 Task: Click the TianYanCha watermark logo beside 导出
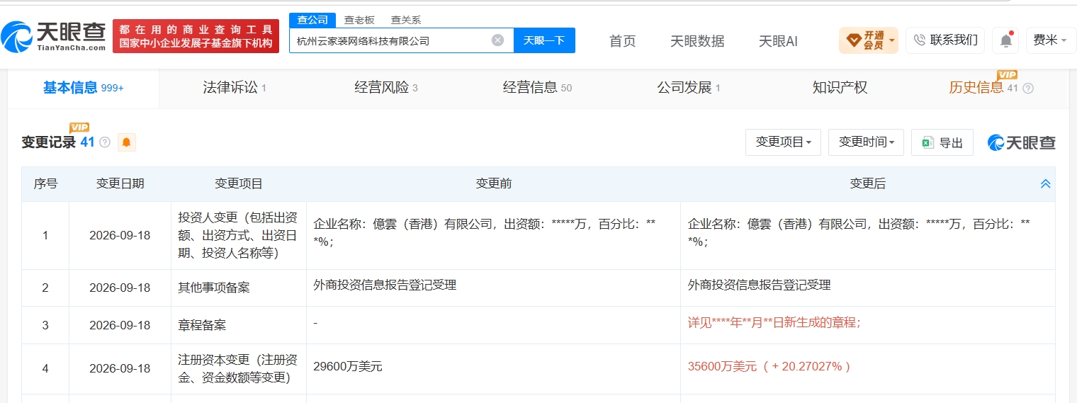pyautogui.click(x=1022, y=142)
